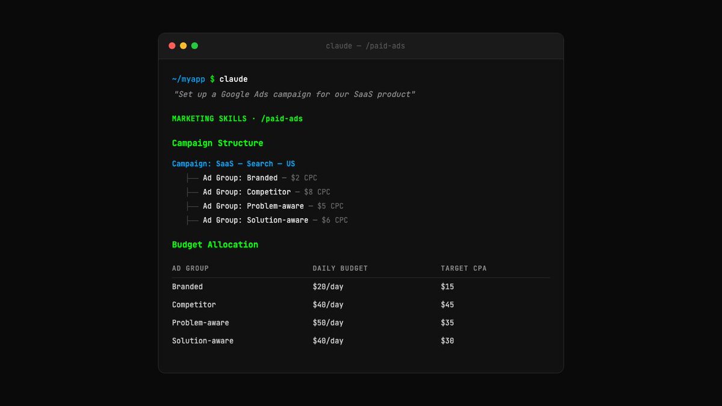The width and height of the screenshot is (722, 406).
Task: Click the '$2 CPC' value
Action: [x=304, y=178]
